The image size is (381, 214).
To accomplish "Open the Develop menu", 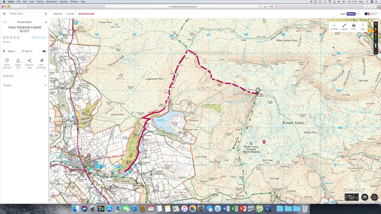I will tap(64, 1).
